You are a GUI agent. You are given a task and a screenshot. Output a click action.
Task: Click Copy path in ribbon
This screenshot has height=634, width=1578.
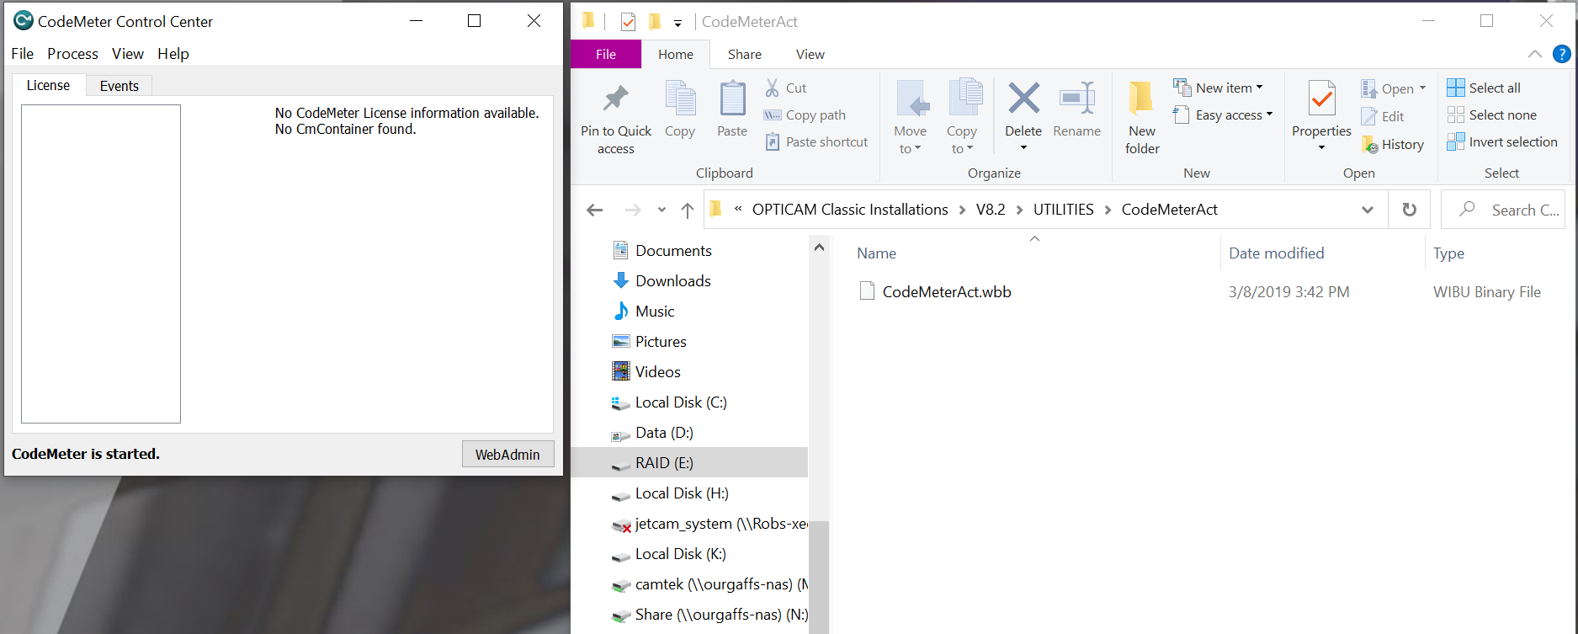(x=805, y=115)
